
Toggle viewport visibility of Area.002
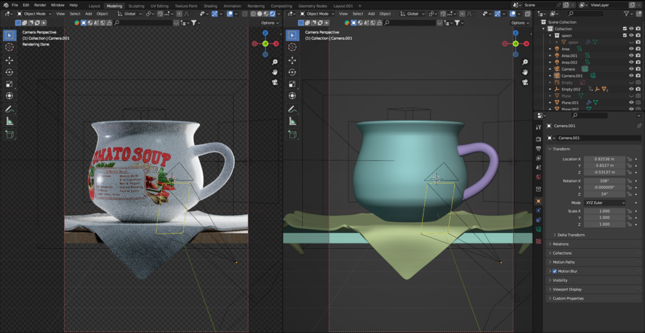click(x=632, y=62)
